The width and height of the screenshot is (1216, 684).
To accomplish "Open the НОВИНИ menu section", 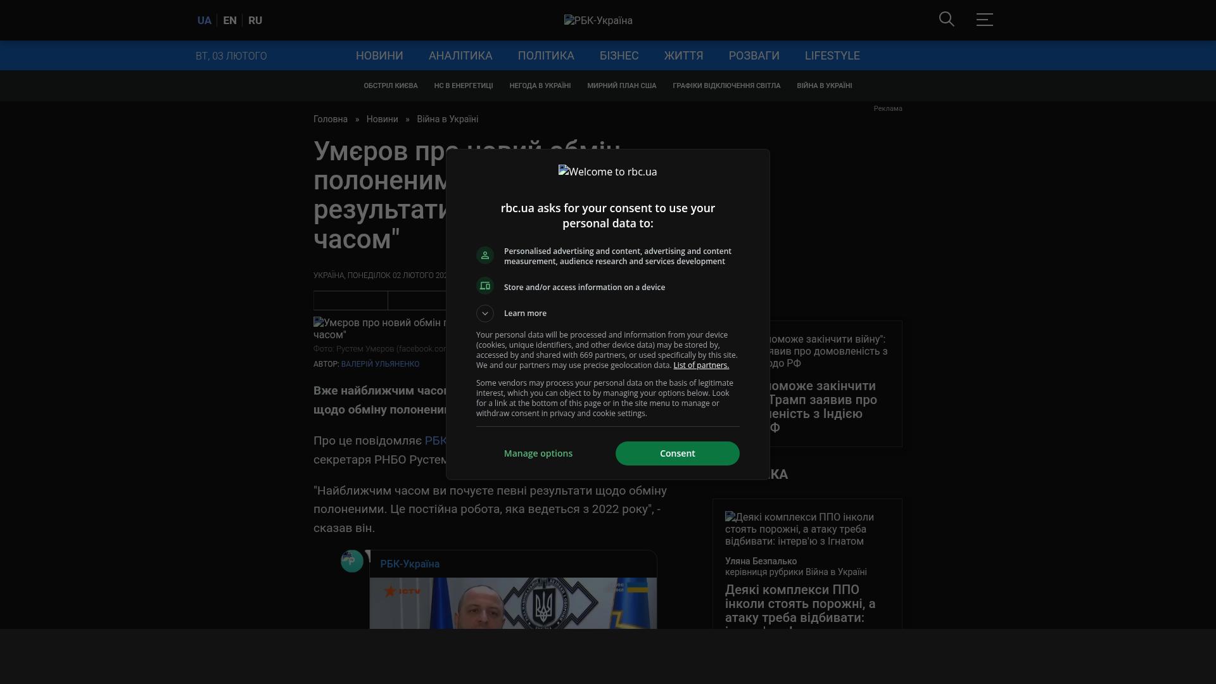I will point(379,56).
